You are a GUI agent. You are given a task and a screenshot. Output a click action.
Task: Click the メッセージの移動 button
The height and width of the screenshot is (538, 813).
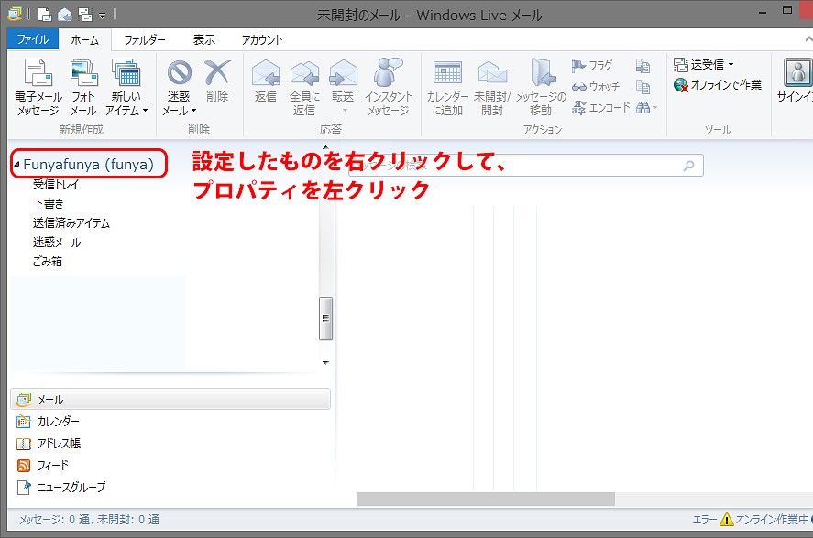point(541,87)
